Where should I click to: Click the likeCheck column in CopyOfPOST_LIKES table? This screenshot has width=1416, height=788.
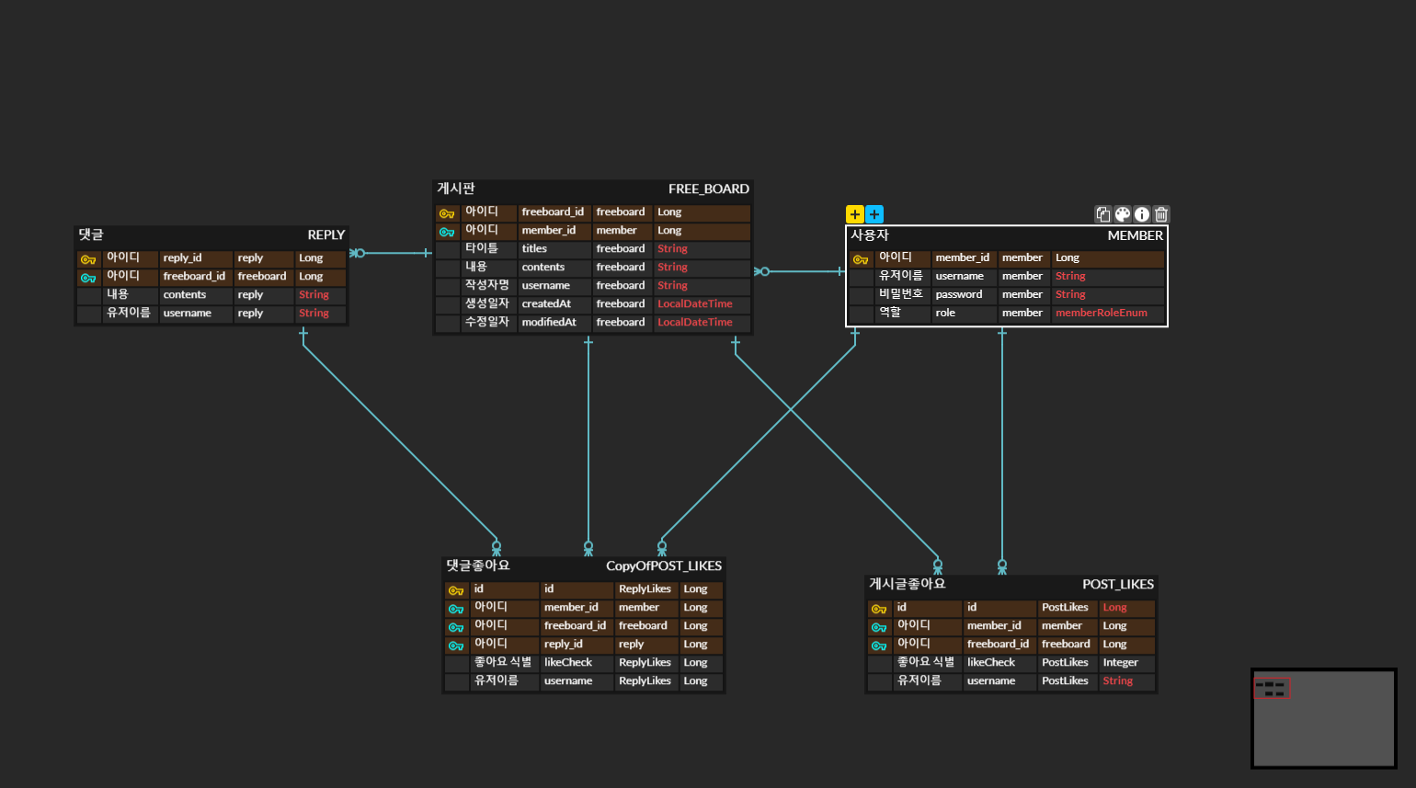point(577,662)
